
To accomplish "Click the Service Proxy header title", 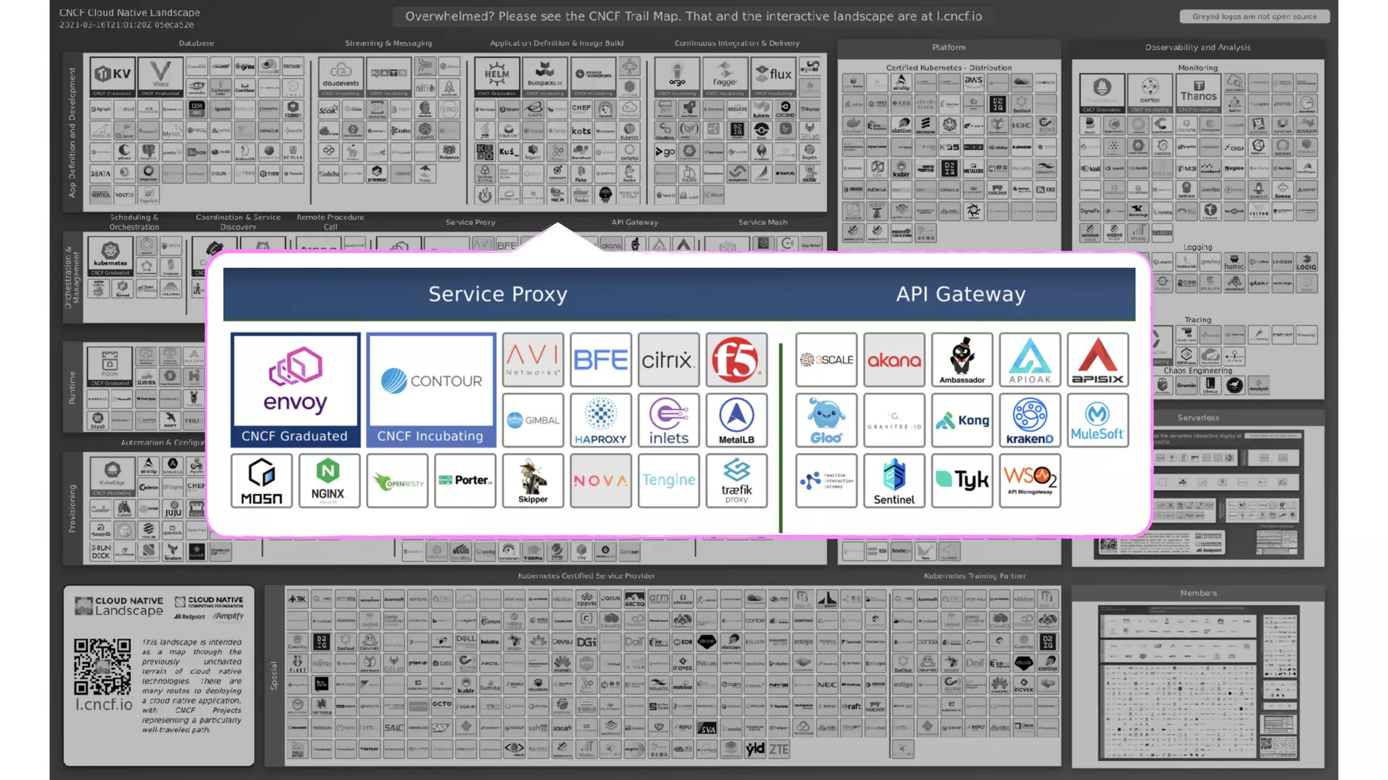I will click(497, 295).
